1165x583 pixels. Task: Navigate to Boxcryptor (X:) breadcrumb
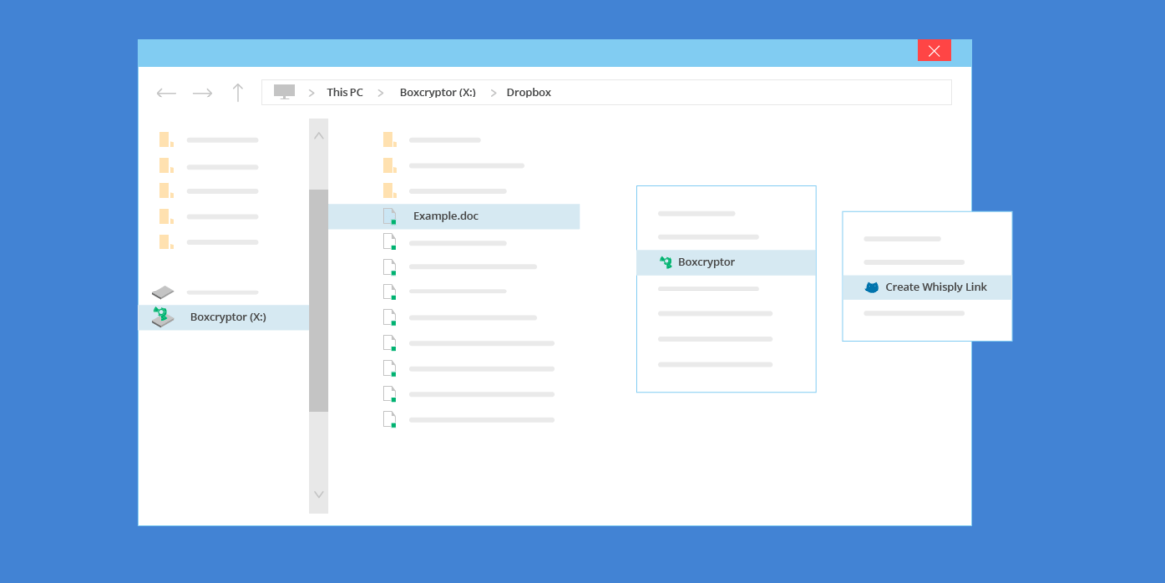(x=437, y=93)
